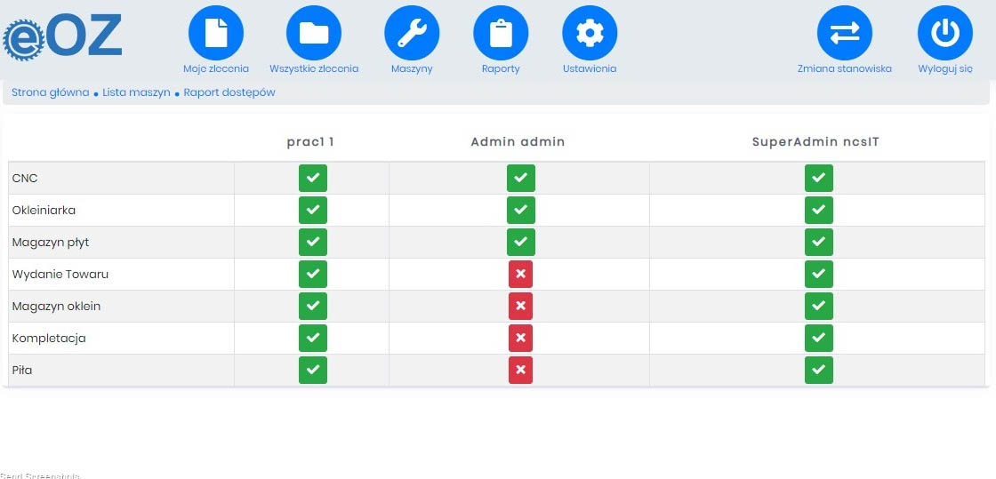Screen dimensions: 996x479
Task: Toggle Piła access for SuperAdmin ncsIT
Action: [818, 370]
